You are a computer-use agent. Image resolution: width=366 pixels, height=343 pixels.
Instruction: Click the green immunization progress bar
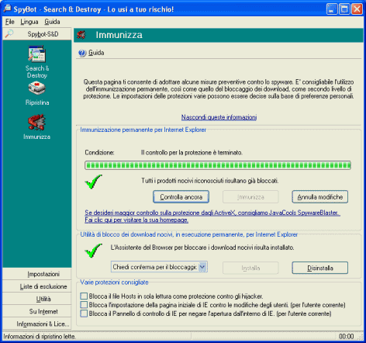[218, 165]
